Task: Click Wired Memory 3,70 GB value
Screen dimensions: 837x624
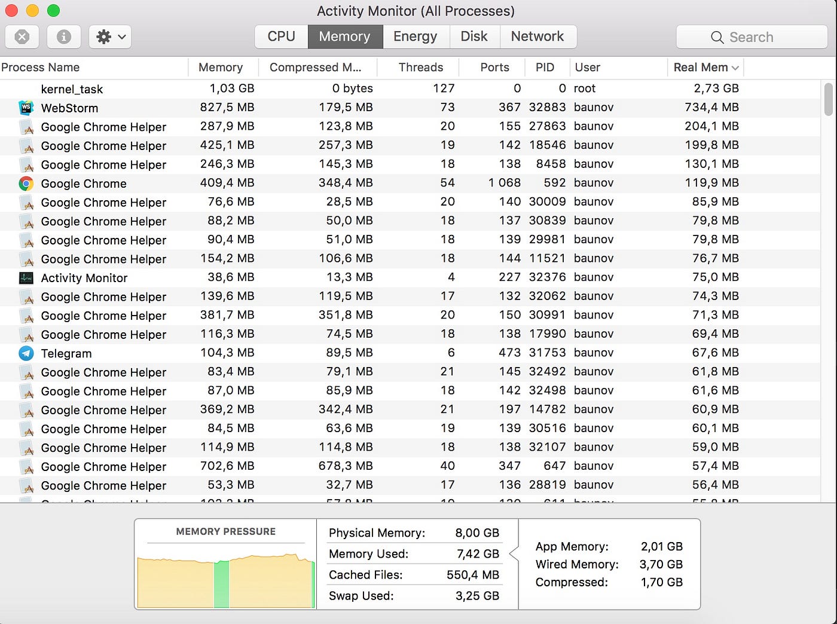Action: click(661, 564)
